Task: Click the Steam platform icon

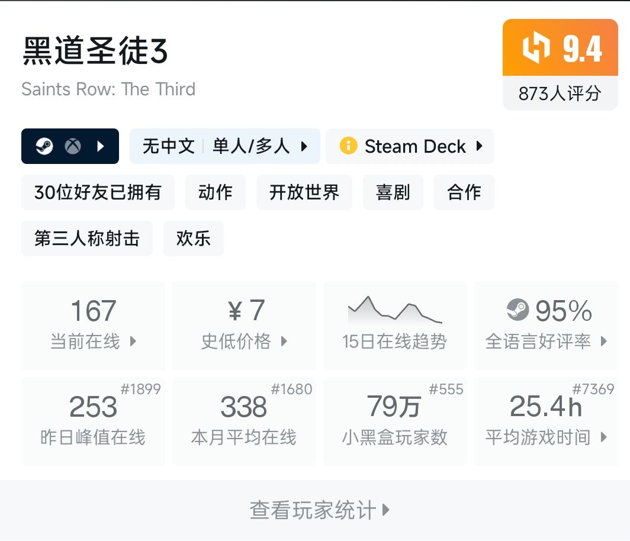Action: [44, 146]
